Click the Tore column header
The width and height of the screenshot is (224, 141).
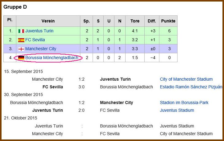pyautogui.click(x=135, y=21)
